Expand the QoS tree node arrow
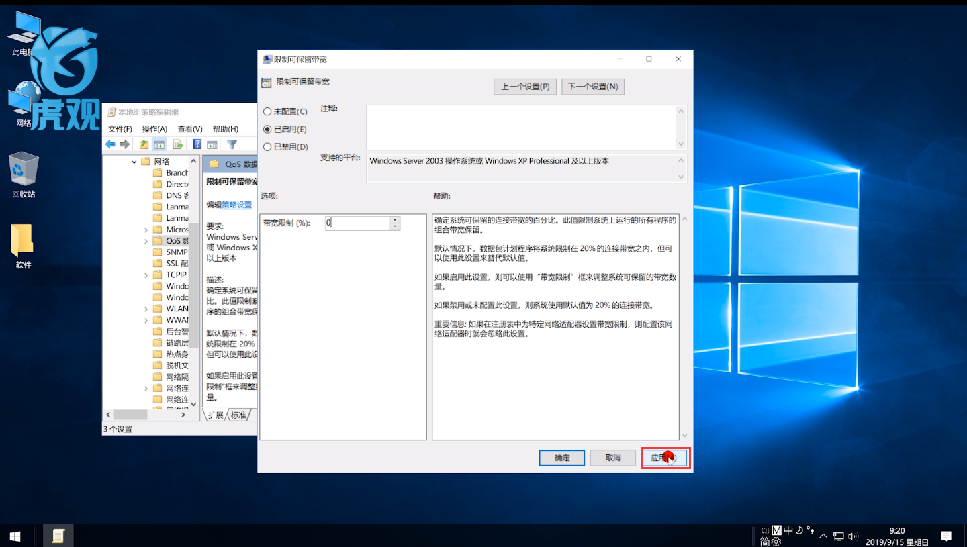 tap(146, 241)
